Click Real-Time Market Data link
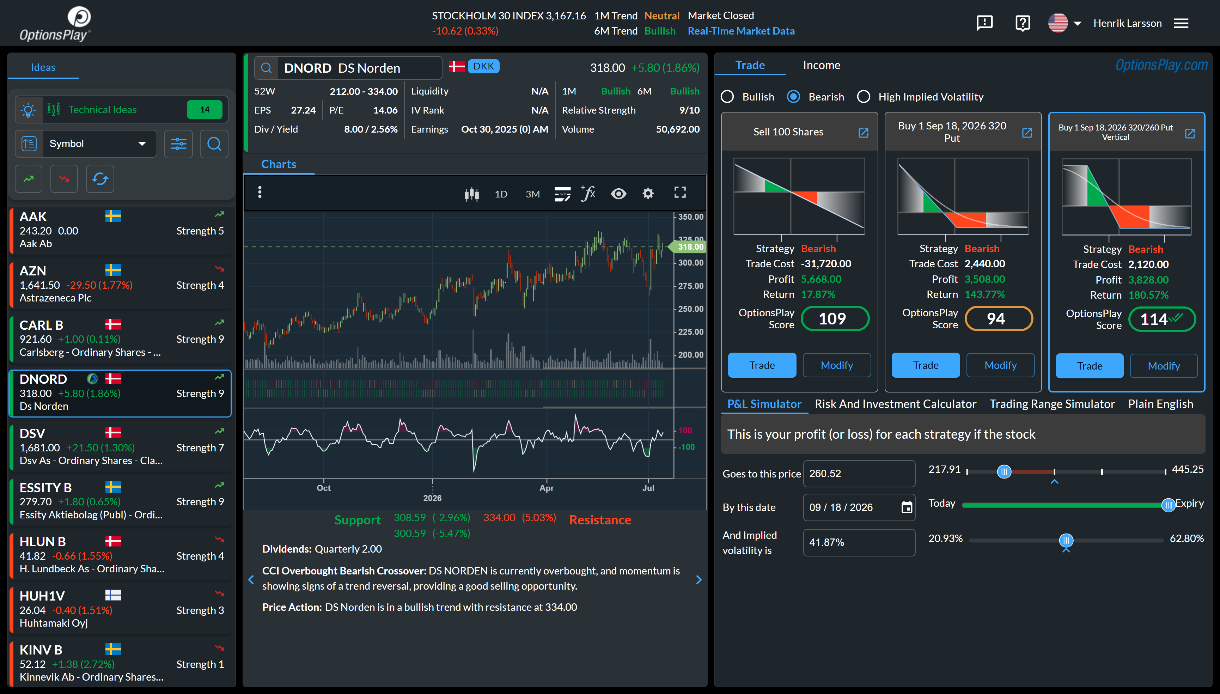 tap(740, 31)
